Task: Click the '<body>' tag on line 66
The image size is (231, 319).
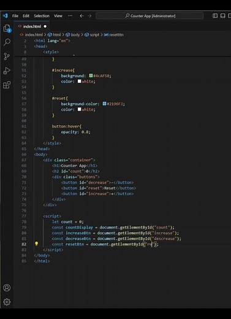Action: point(40,155)
